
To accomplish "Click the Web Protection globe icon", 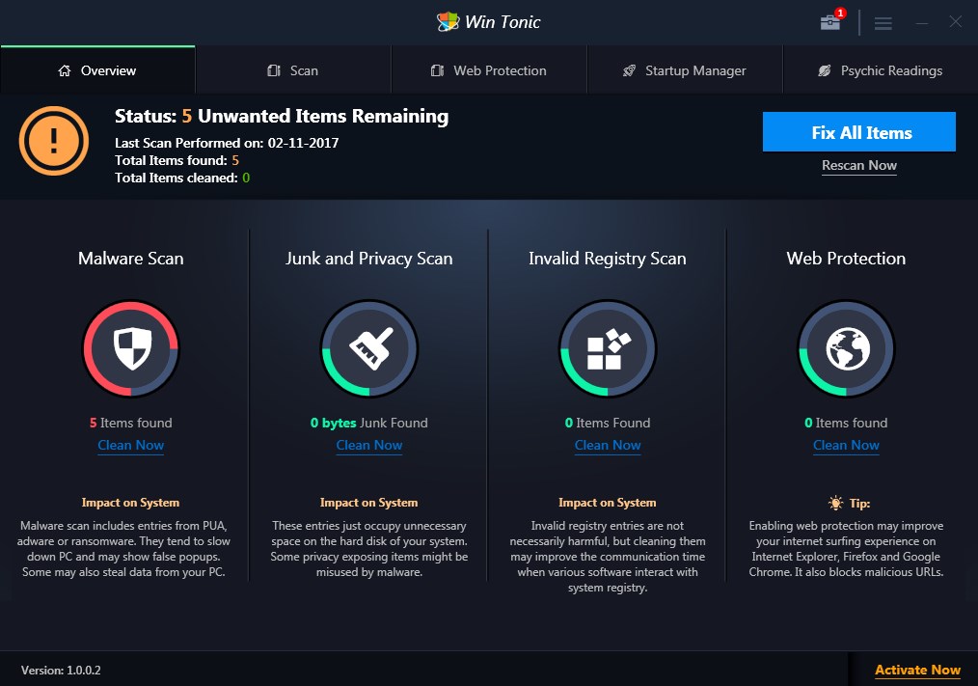I will point(846,348).
